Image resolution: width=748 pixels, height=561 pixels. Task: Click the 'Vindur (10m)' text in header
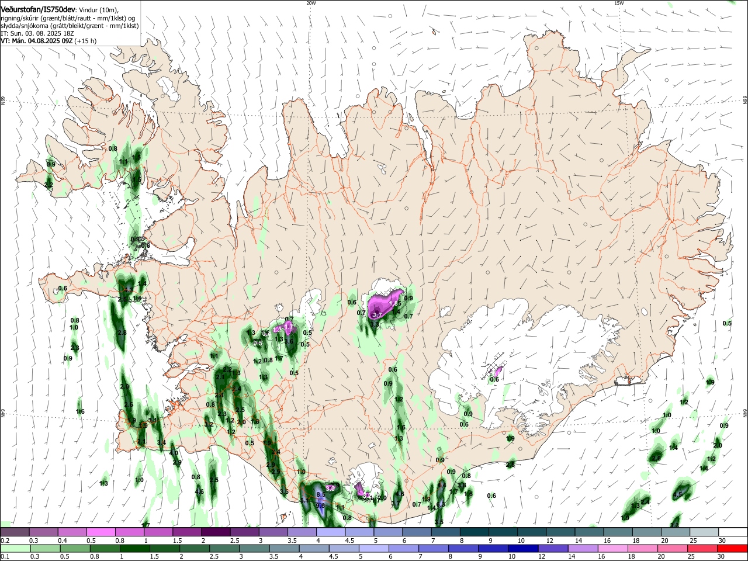click(x=99, y=10)
